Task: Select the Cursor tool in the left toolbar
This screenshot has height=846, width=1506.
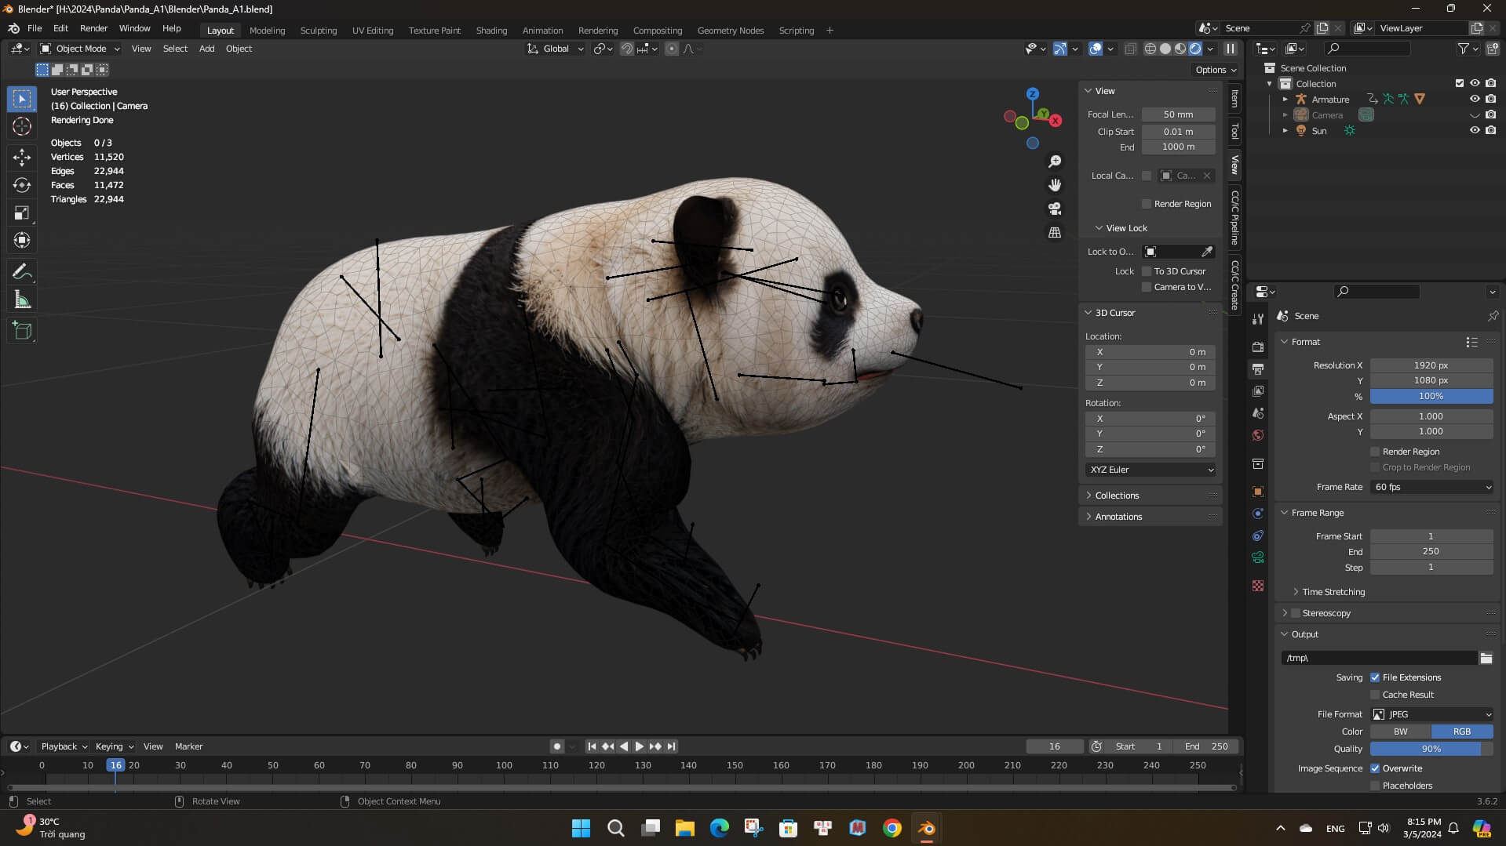Action: pyautogui.click(x=22, y=126)
